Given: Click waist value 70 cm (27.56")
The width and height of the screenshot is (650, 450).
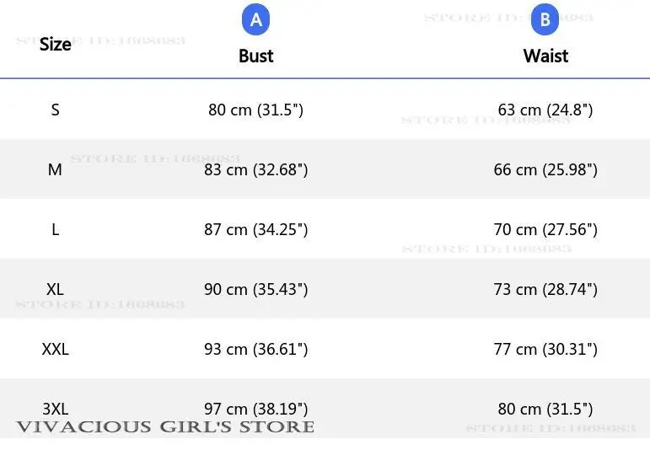Looking at the screenshot, I should pyautogui.click(x=545, y=229).
